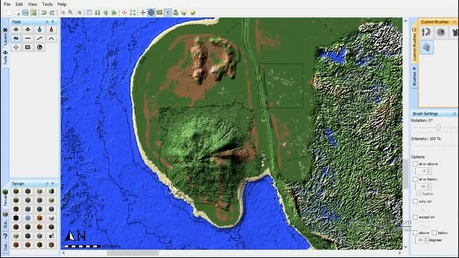Image resolution: width=459 pixels, height=258 pixels.
Task: Select the highlighted double-arrow height tool
Action: pyautogui.click(x=16, y=38)
